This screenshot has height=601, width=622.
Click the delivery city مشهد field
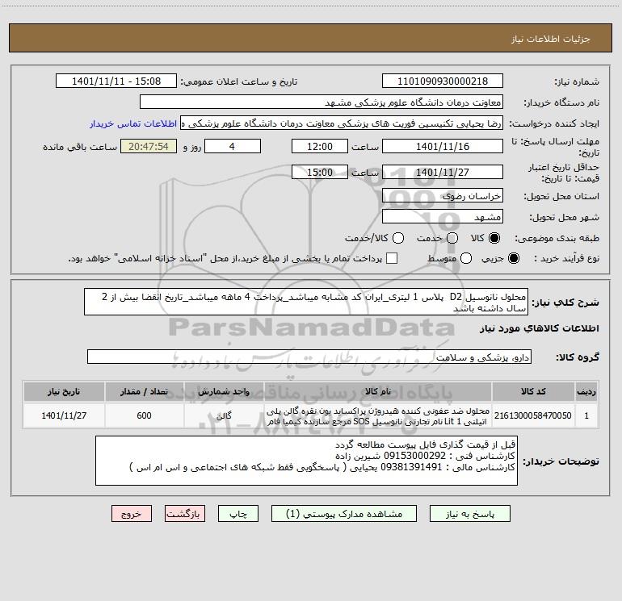443,217
